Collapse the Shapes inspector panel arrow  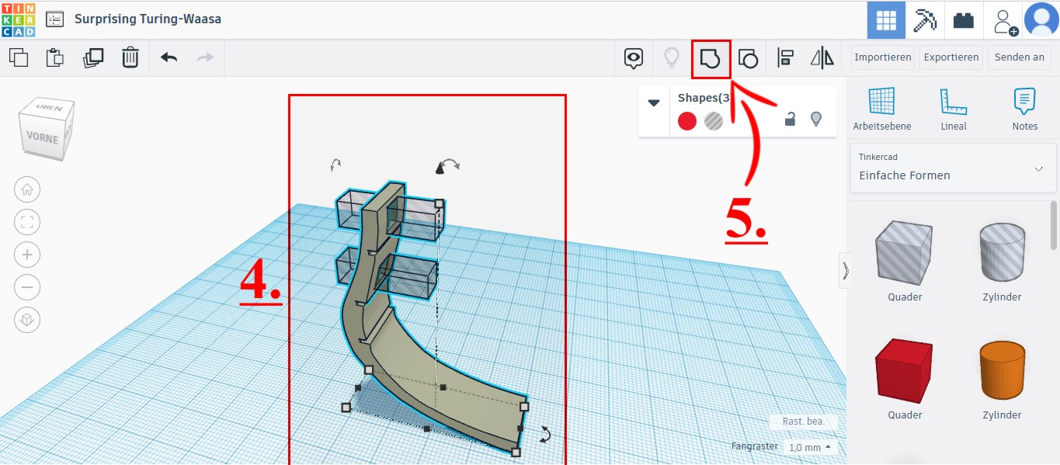pos(654,102)
